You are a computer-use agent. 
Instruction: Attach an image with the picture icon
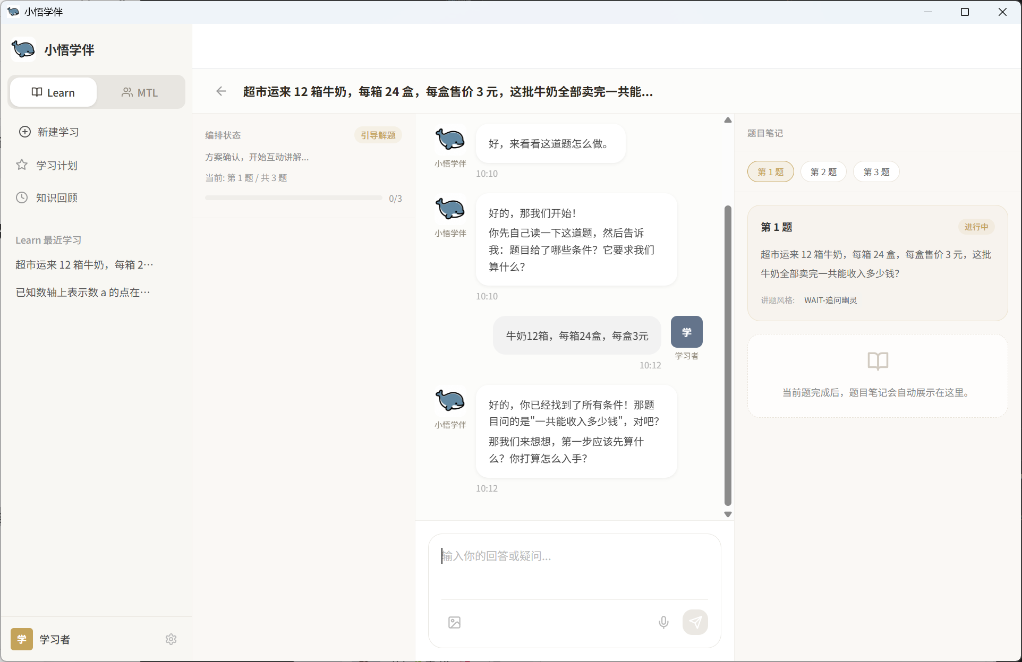point(454,622)
